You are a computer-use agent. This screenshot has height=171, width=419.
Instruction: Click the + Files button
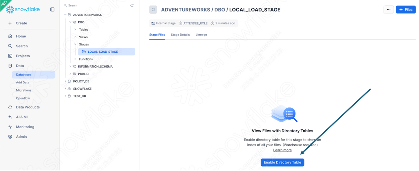tap(406, 10)
